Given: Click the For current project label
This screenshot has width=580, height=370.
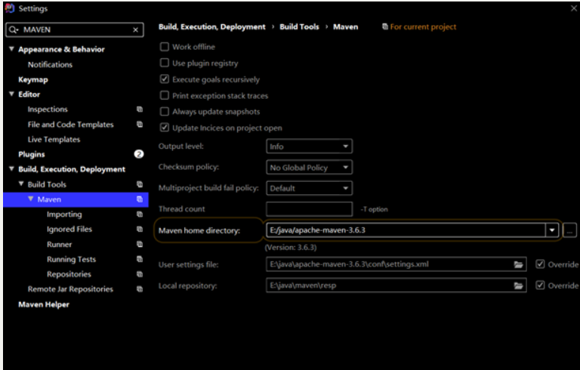Looking at the screenshot, I should [x=423, y=26].
